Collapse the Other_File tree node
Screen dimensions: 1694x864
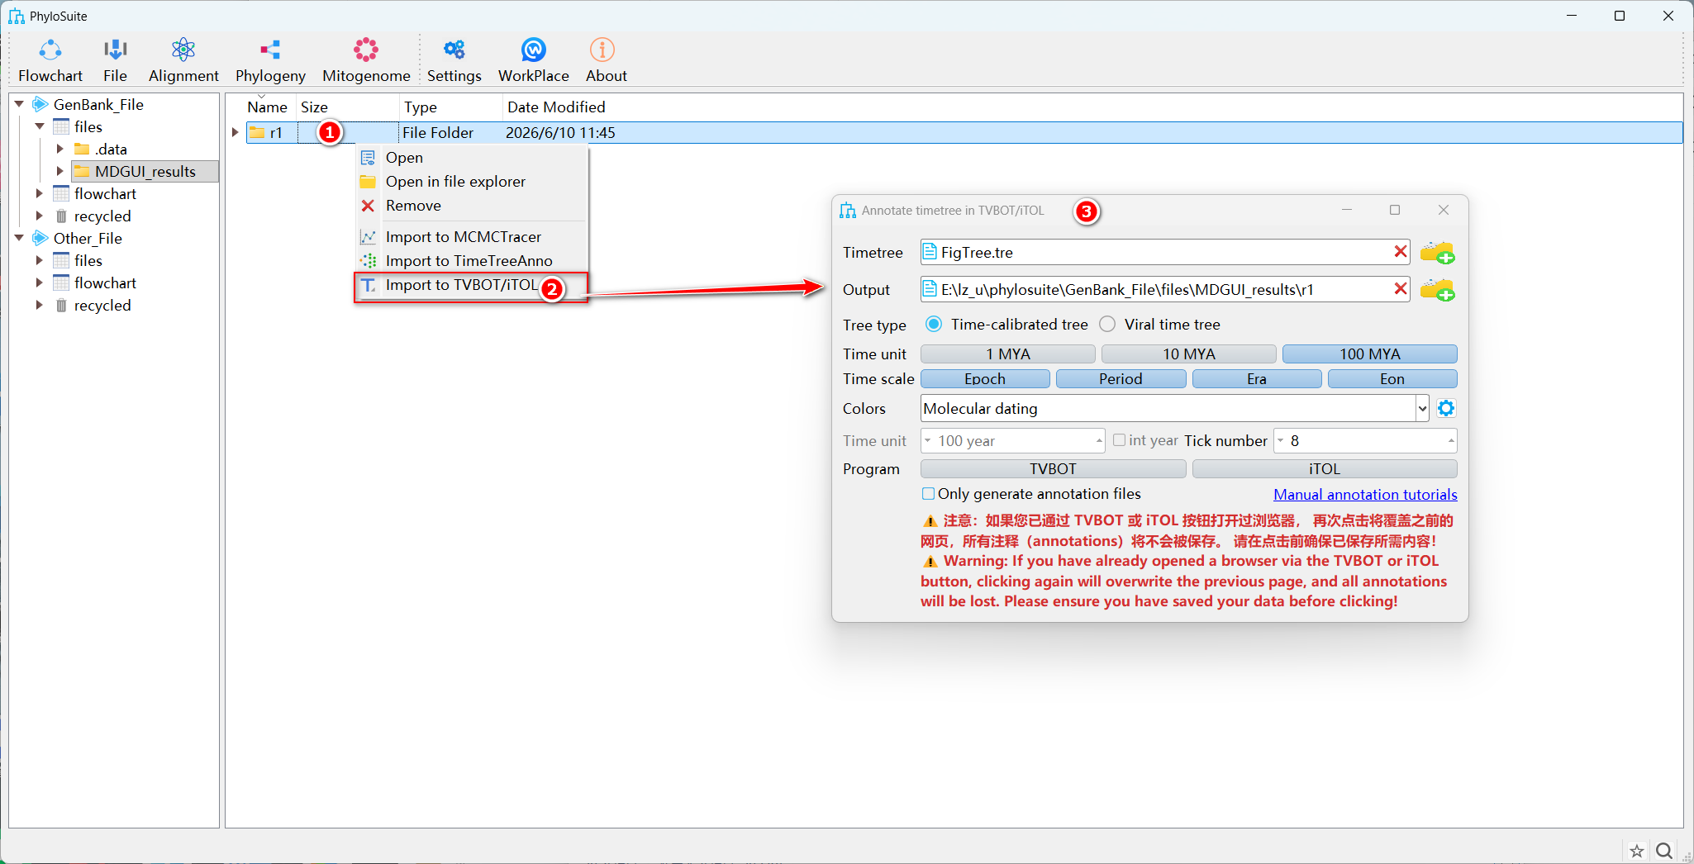click(19, 238)
